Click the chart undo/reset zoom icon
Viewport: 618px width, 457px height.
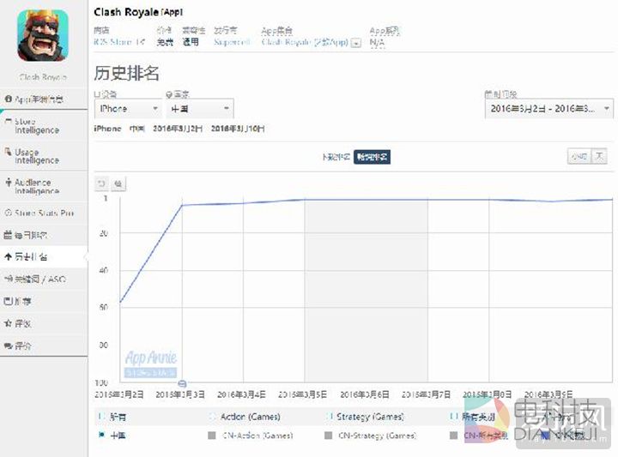pos(101,183)
